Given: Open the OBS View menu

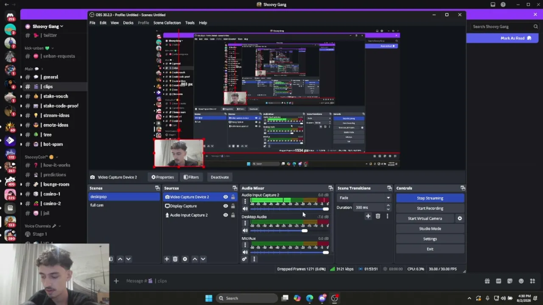Looking at the screenshot, I should (x=115, y=23).
